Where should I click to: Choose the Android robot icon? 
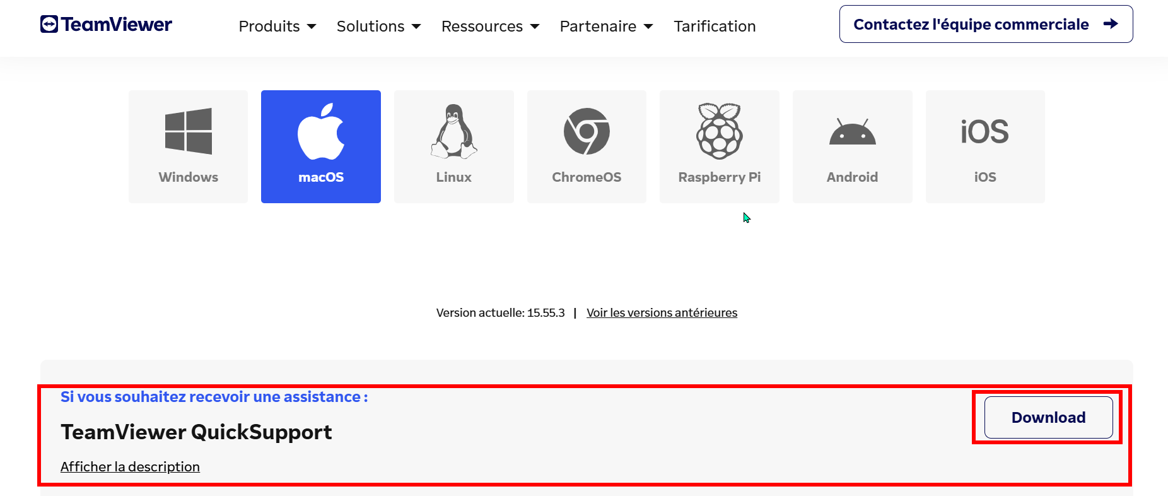pos(853,131)
